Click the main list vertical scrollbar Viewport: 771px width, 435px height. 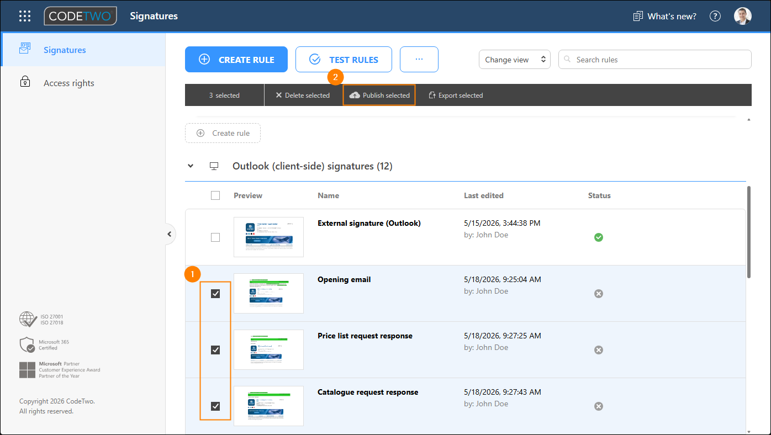(748, 232)
